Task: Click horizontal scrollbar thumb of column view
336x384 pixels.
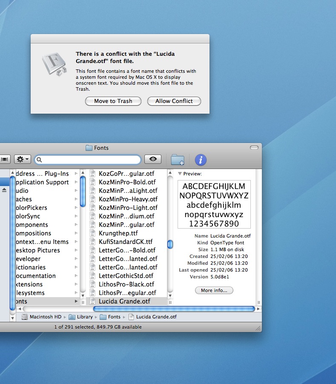Action: click(174, 309)
